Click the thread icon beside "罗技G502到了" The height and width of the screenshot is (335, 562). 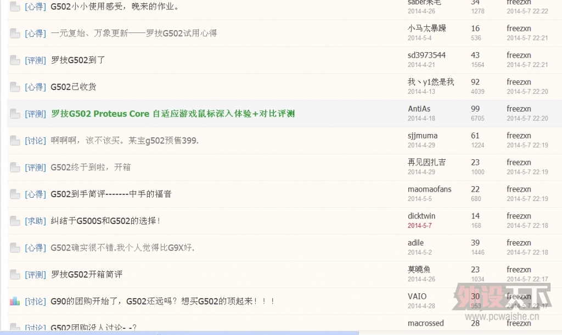(15, 60)
